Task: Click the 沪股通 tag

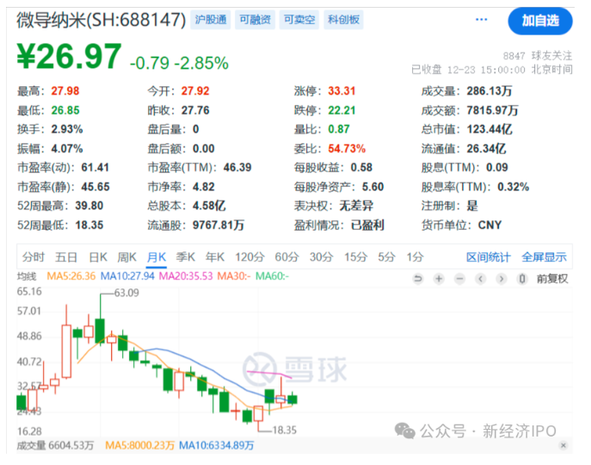Action: tap(211, 20)
